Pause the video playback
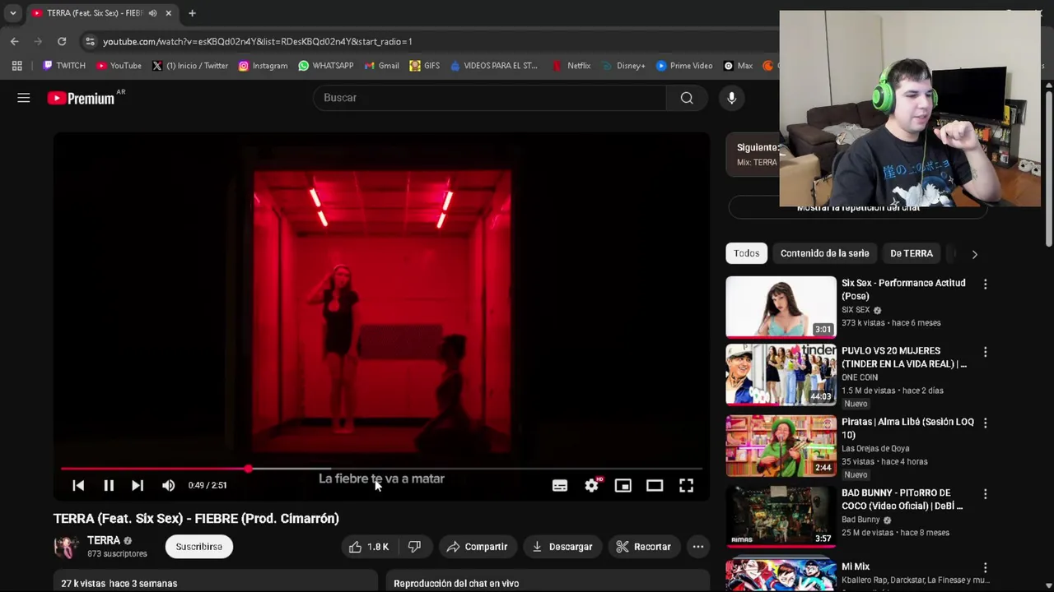This screenshot has height=592, width=1054. (109, 485)
